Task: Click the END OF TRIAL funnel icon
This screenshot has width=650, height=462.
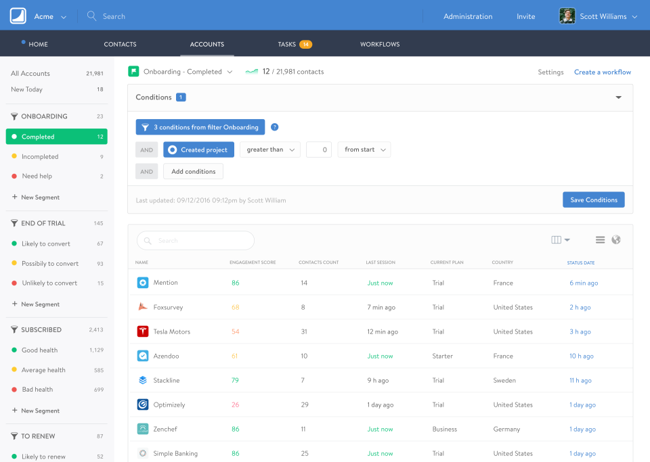Action: click(x=14, y=223)
